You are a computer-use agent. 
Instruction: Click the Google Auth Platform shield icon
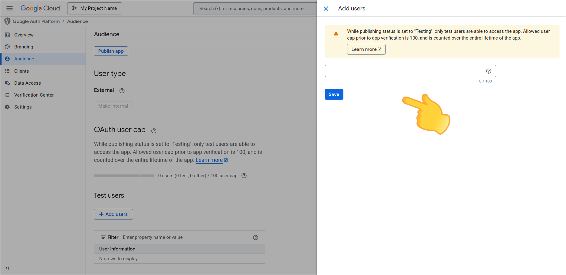(7, 21)
